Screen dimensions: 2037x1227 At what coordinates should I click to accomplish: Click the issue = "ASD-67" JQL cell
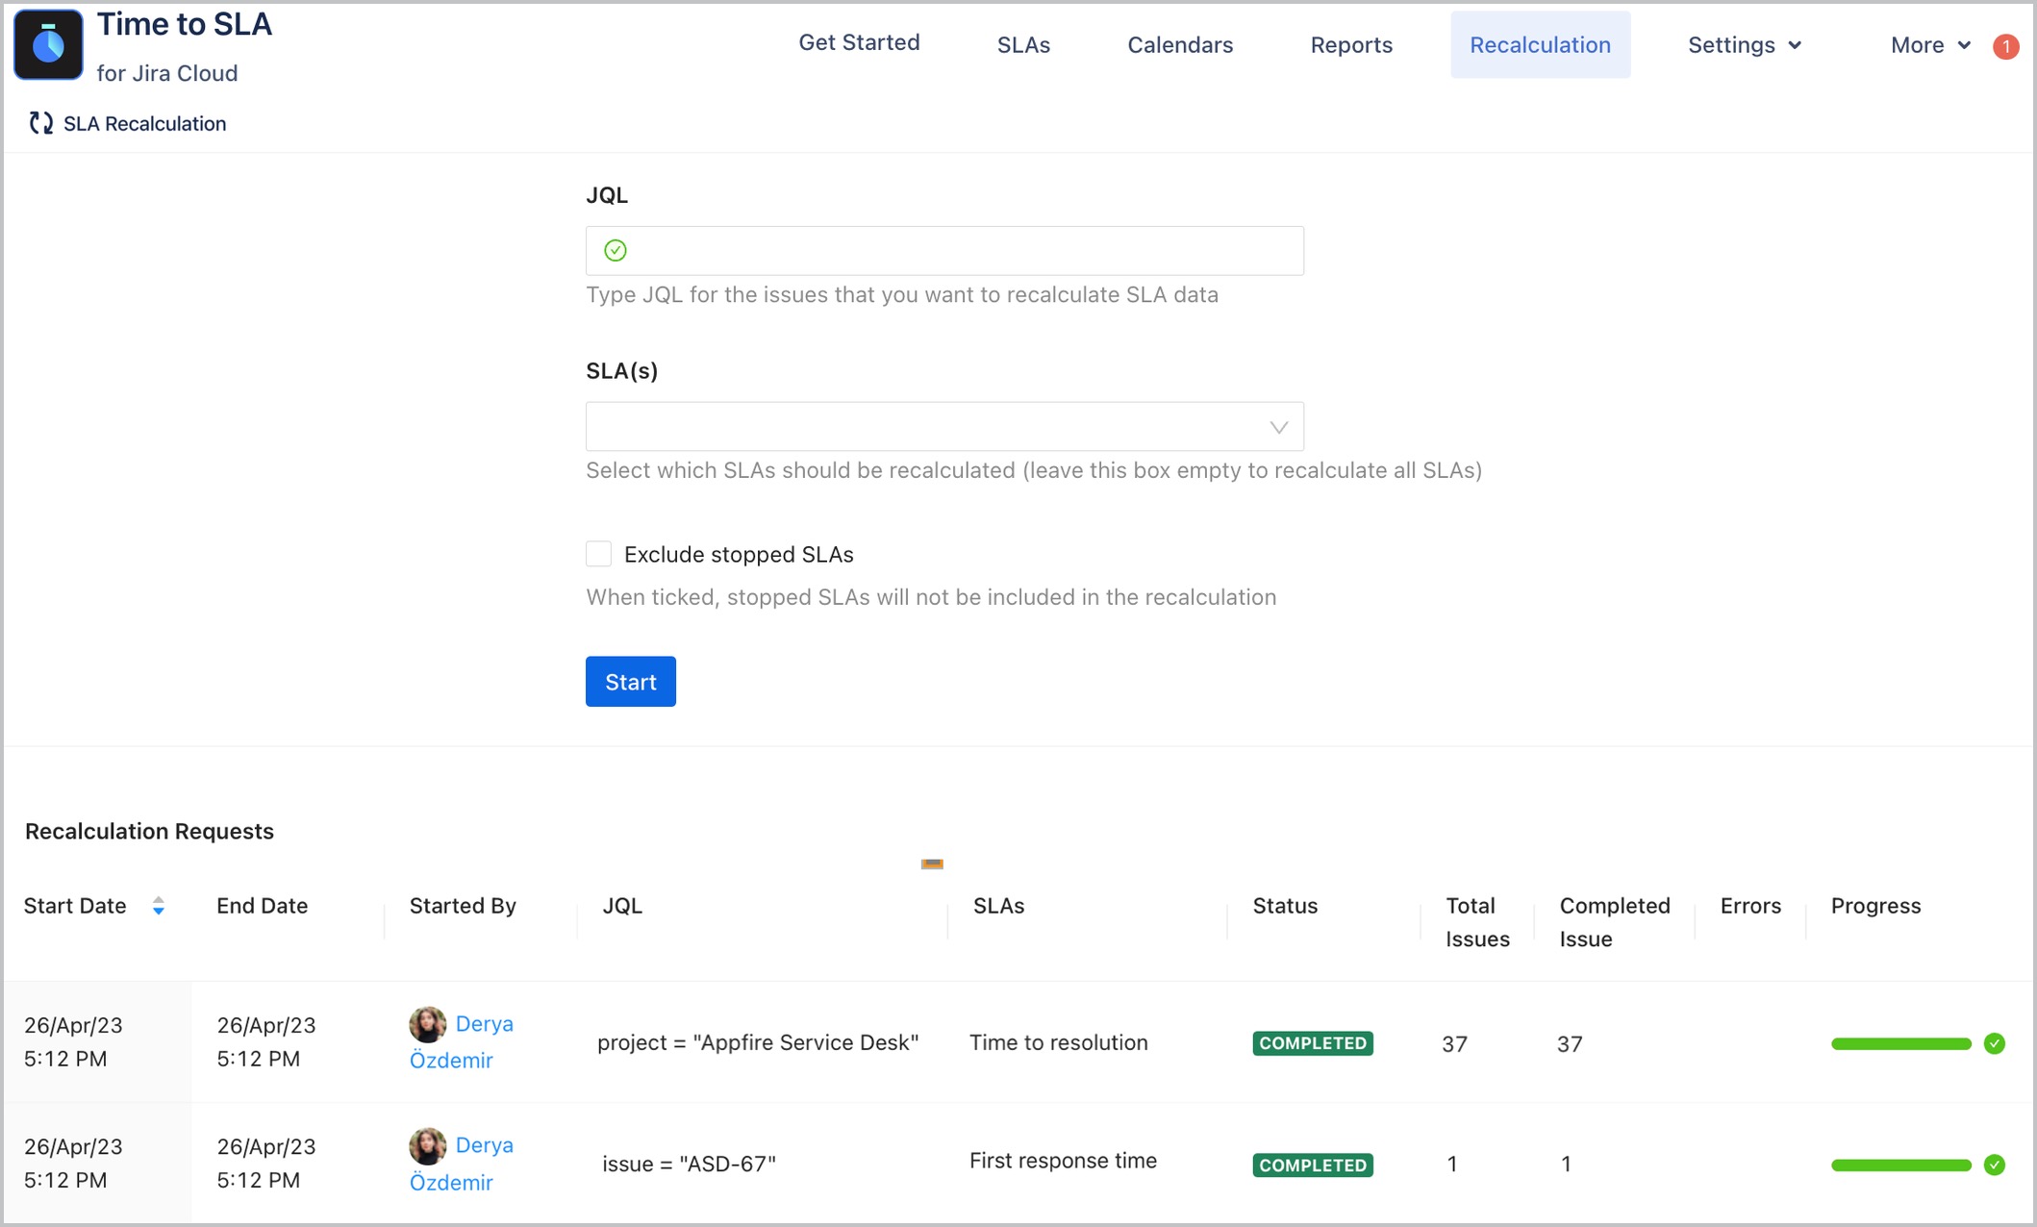pos(689,1164)
